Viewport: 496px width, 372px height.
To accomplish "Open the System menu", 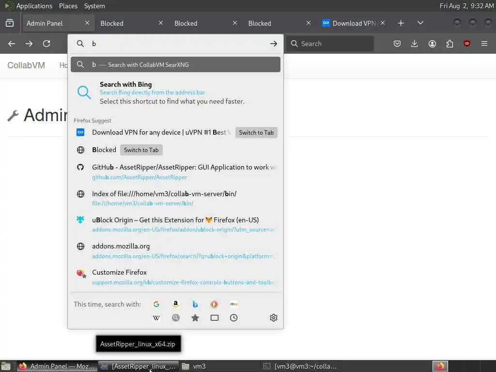I will pyautogui.click(x=94, y=6).
